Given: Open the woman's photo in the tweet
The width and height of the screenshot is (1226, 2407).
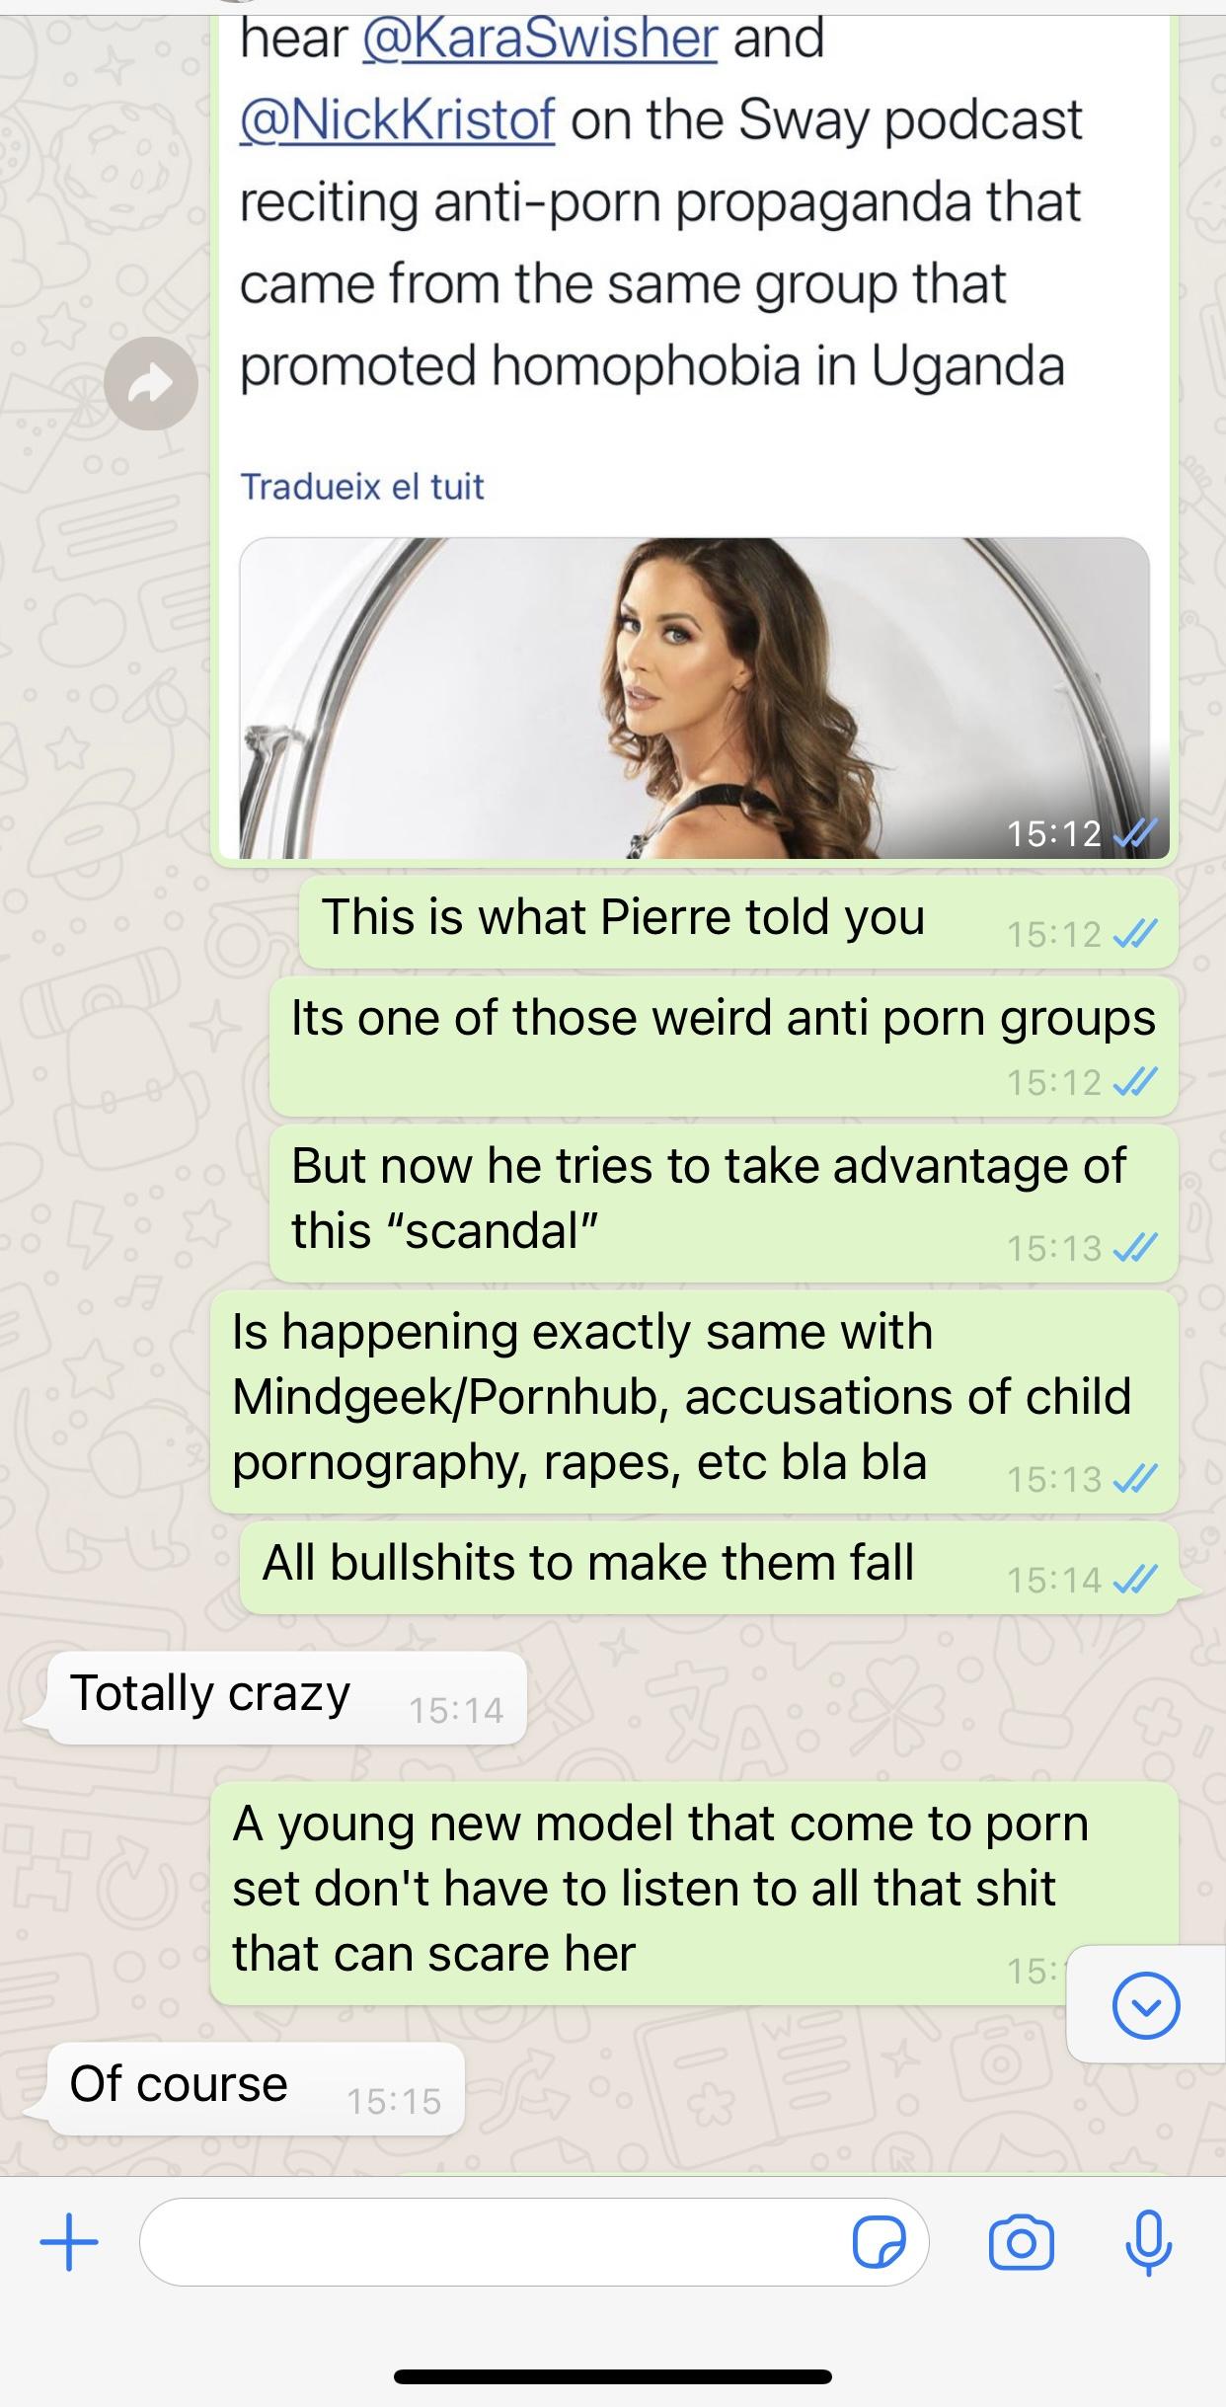Looking at the screenshot, I should pyautogui.click(x=694, y=697).
